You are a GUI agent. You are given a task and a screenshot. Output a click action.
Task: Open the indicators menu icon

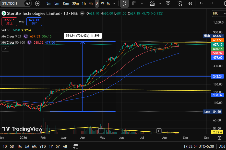152,4
